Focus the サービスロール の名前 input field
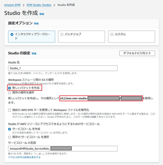The height and width of the screenshot is (165, 163). (x=63, y=148)
